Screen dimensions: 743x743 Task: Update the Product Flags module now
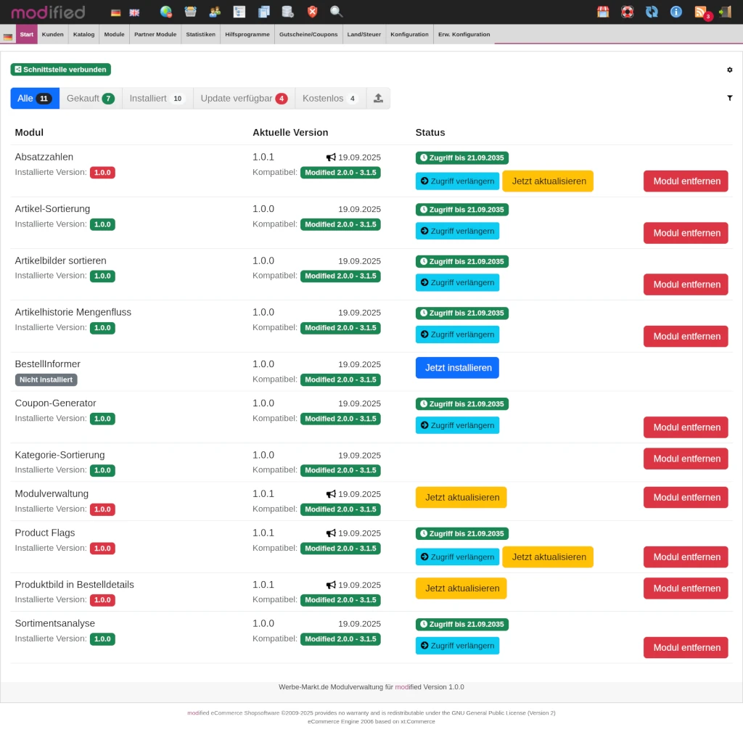tap(548, 557)
